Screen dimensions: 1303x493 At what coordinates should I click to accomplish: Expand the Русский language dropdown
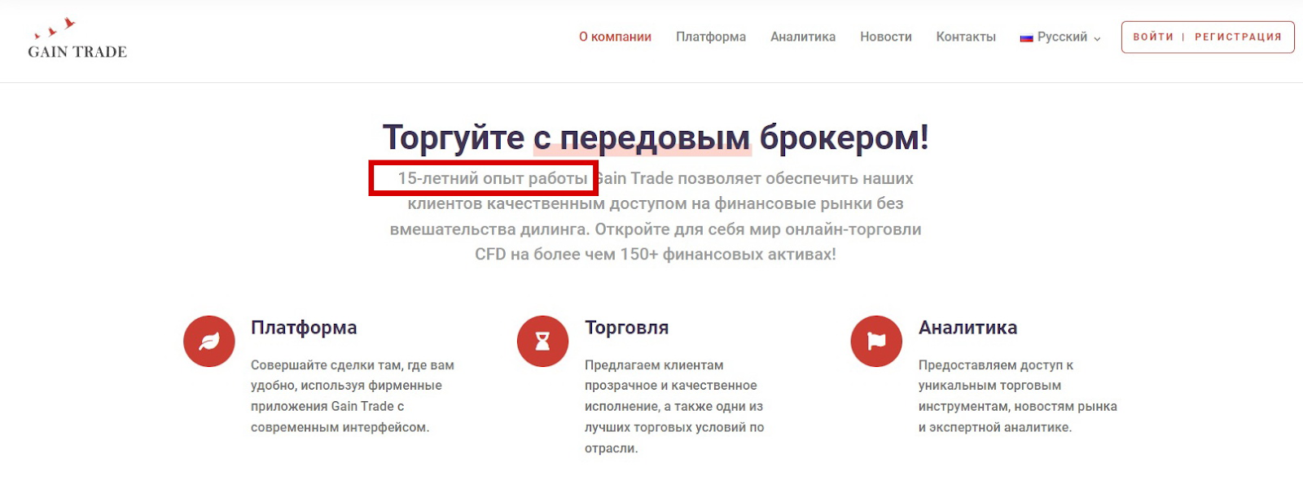tap(1060, 37)
